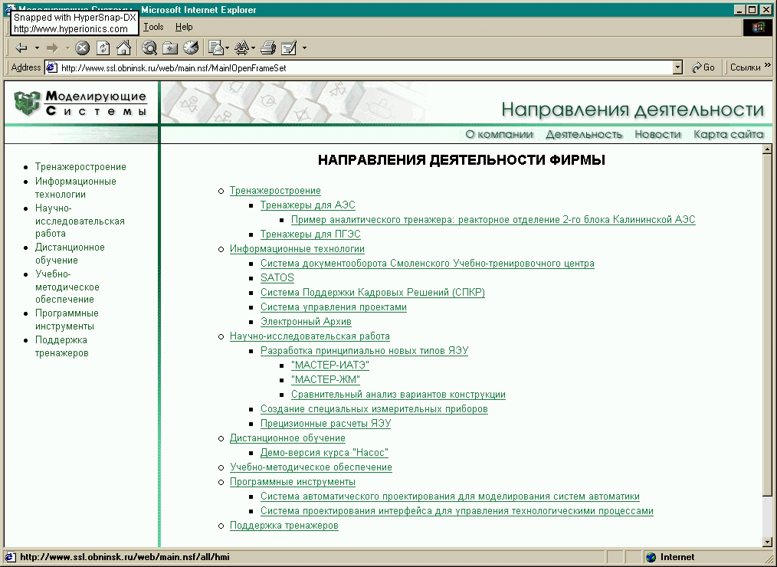Viewport: 777px width, 567px height.
Task: Open sidebar link Дистанционное обучение
Action: click(70, 254)
